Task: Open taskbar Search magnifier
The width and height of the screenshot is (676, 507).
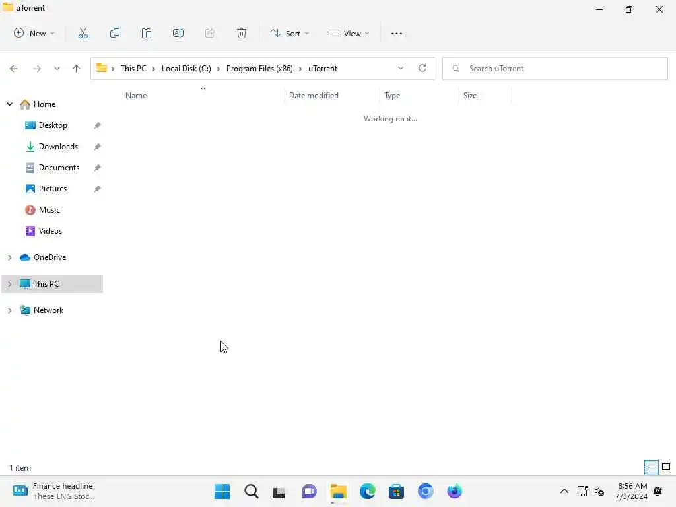Action: (252, 491)
